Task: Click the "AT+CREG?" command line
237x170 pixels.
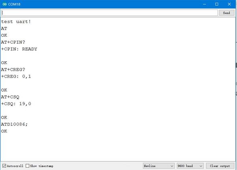Action: (14, 70)
